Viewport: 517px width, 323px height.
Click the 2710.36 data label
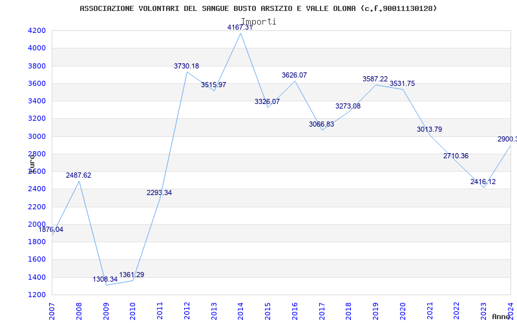pyautogui.click(x=456, y=156)
